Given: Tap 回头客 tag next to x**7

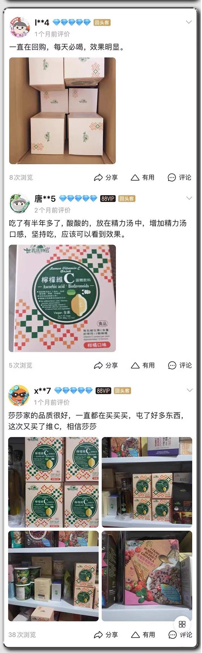Looking at the screenshot, I should pos(122,391).
